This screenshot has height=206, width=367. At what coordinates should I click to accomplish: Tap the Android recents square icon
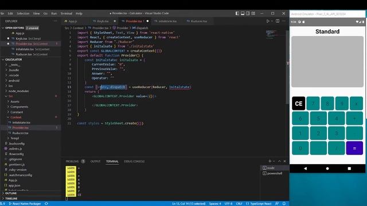click(349, 168)
